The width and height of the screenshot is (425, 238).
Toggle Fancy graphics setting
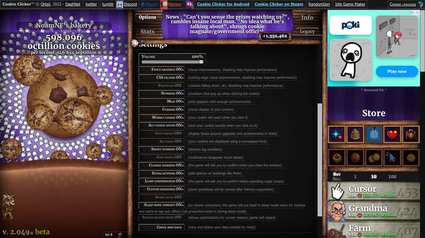pos(162,70)
